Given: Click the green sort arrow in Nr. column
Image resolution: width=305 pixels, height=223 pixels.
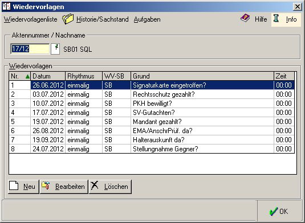Looking at the screenshot, I should [x=27, y=76].
